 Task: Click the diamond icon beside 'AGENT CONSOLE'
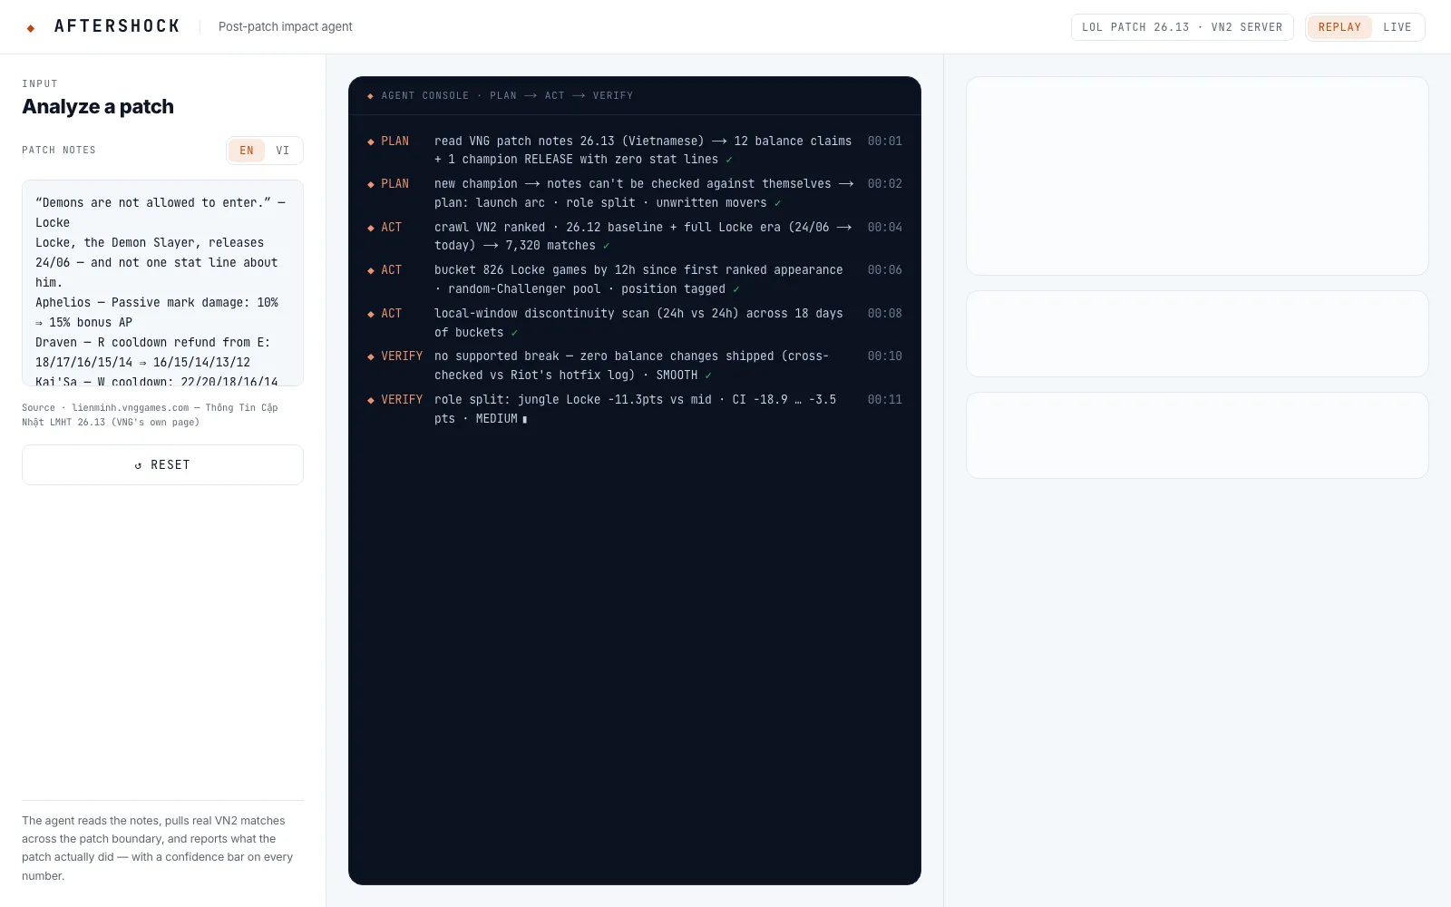click(x=370, y=96)
